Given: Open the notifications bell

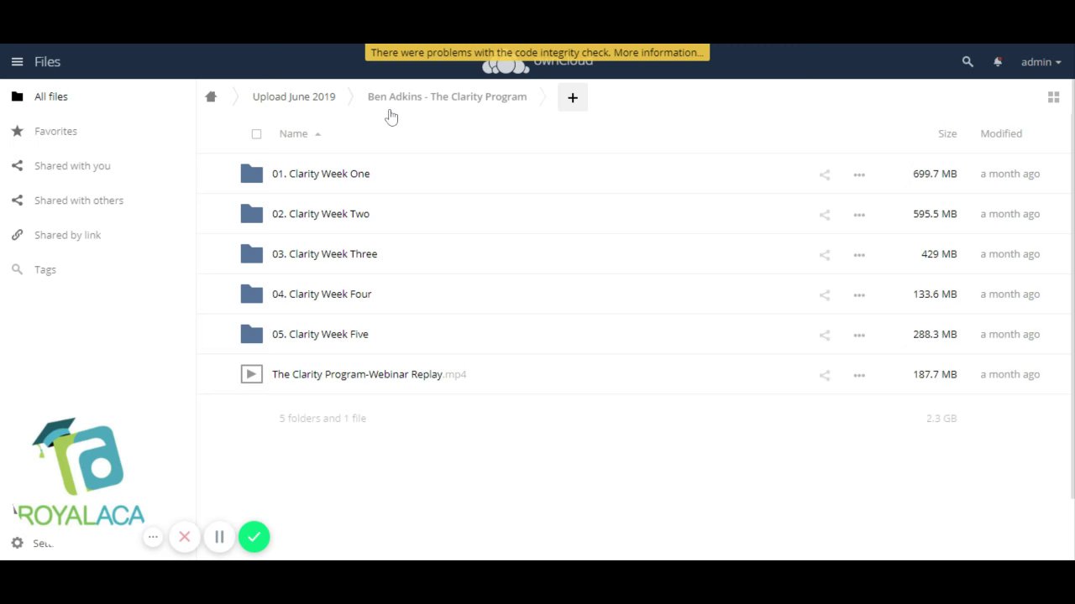Looking at the screenshot, I should coord(998,61).
